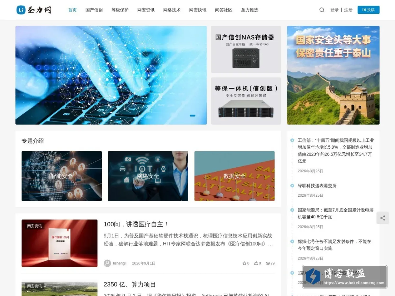Screen dimensions: 395x296
Task: Open 网络安全 IOT topic card
Action: (148, 176)
